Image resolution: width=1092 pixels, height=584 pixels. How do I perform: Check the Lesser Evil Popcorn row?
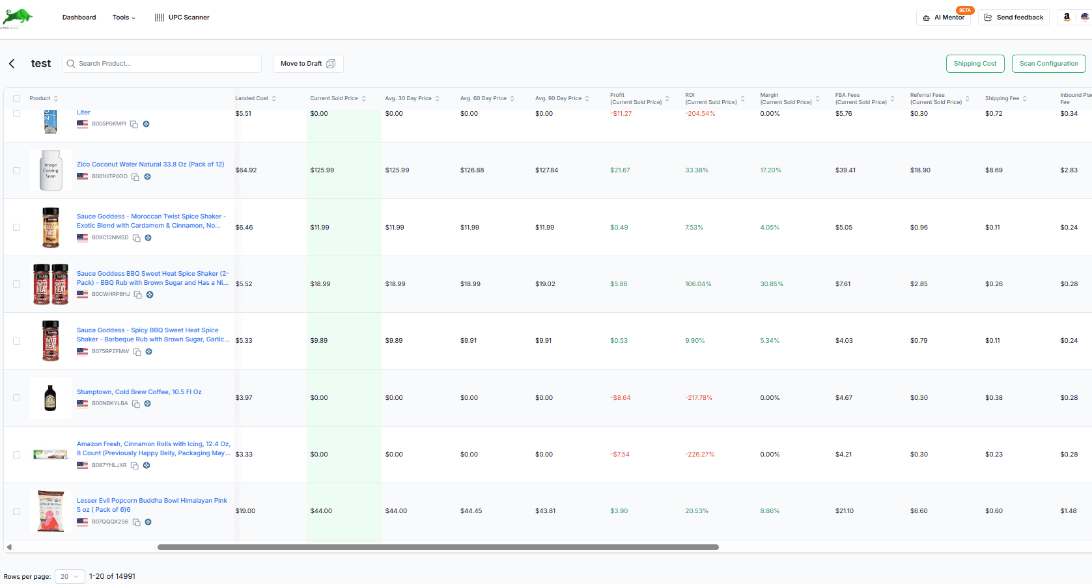click(16, 512)
